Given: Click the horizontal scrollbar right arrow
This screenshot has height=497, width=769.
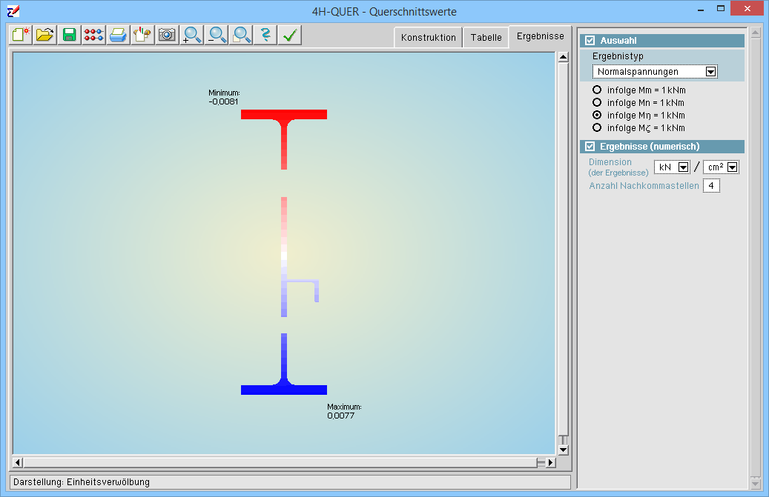Looking at the screenshot, I should tap(550, 463).
